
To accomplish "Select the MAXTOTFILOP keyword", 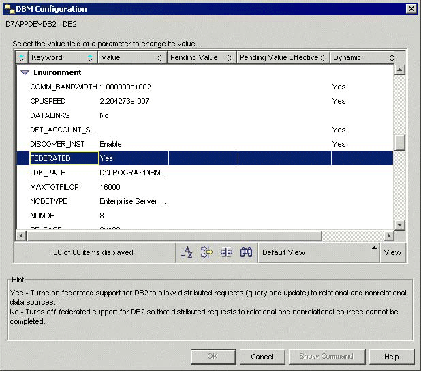I will coord(54,187).
